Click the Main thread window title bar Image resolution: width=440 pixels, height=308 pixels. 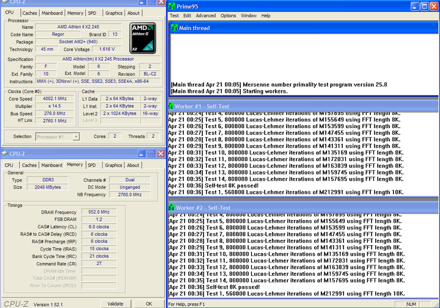tap(304, 28)
